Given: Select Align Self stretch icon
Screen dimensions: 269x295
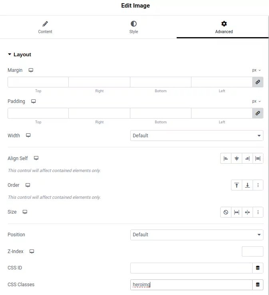Looking at the screenshot, I should 258,158.
